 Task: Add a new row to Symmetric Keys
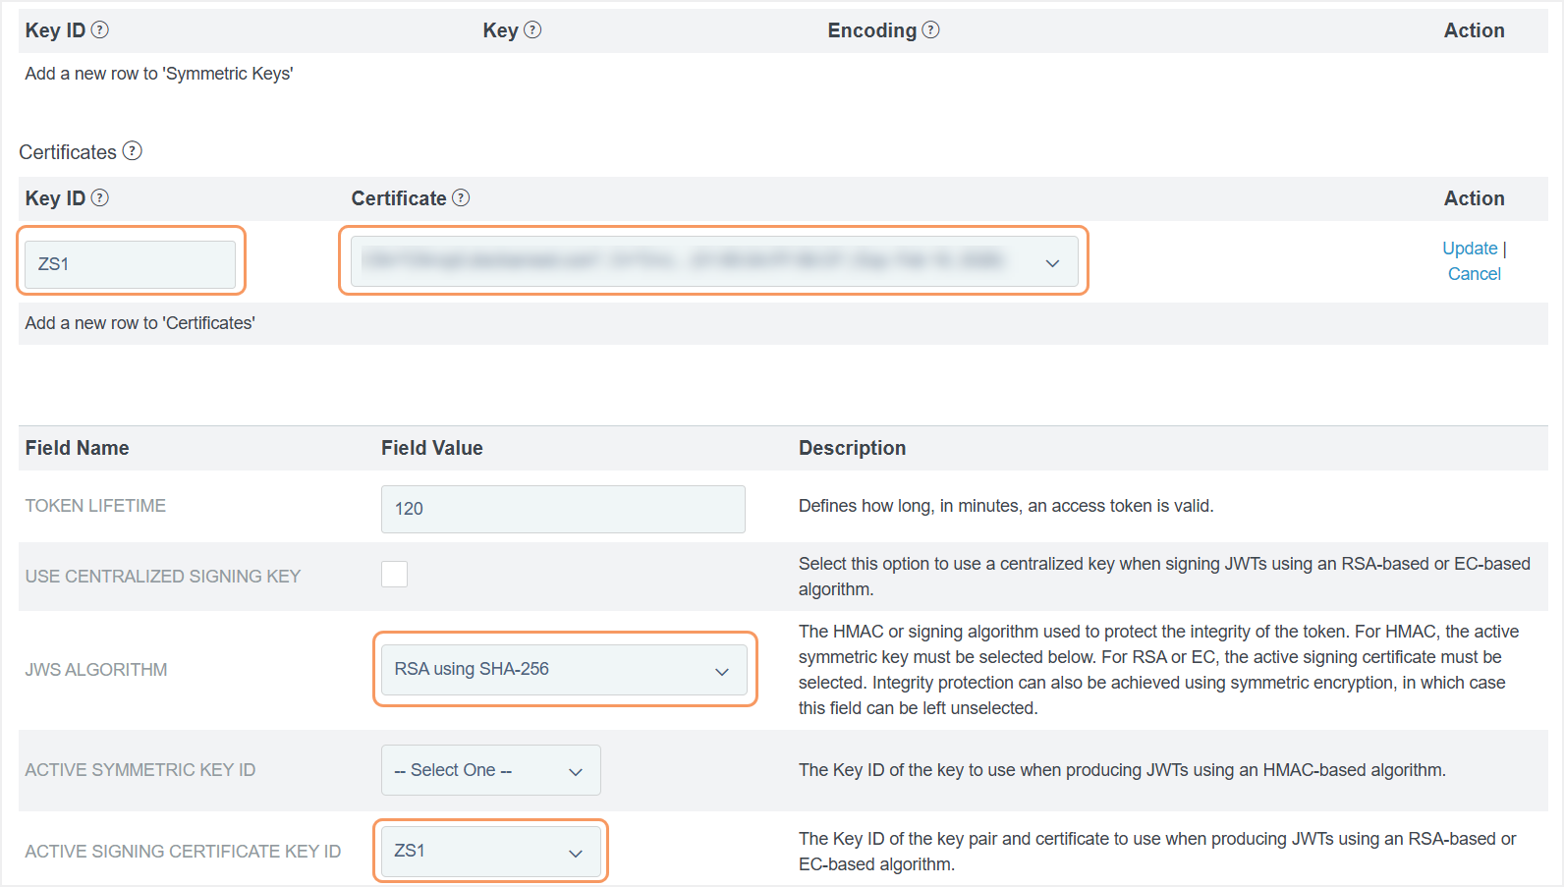tap(159, 74)
